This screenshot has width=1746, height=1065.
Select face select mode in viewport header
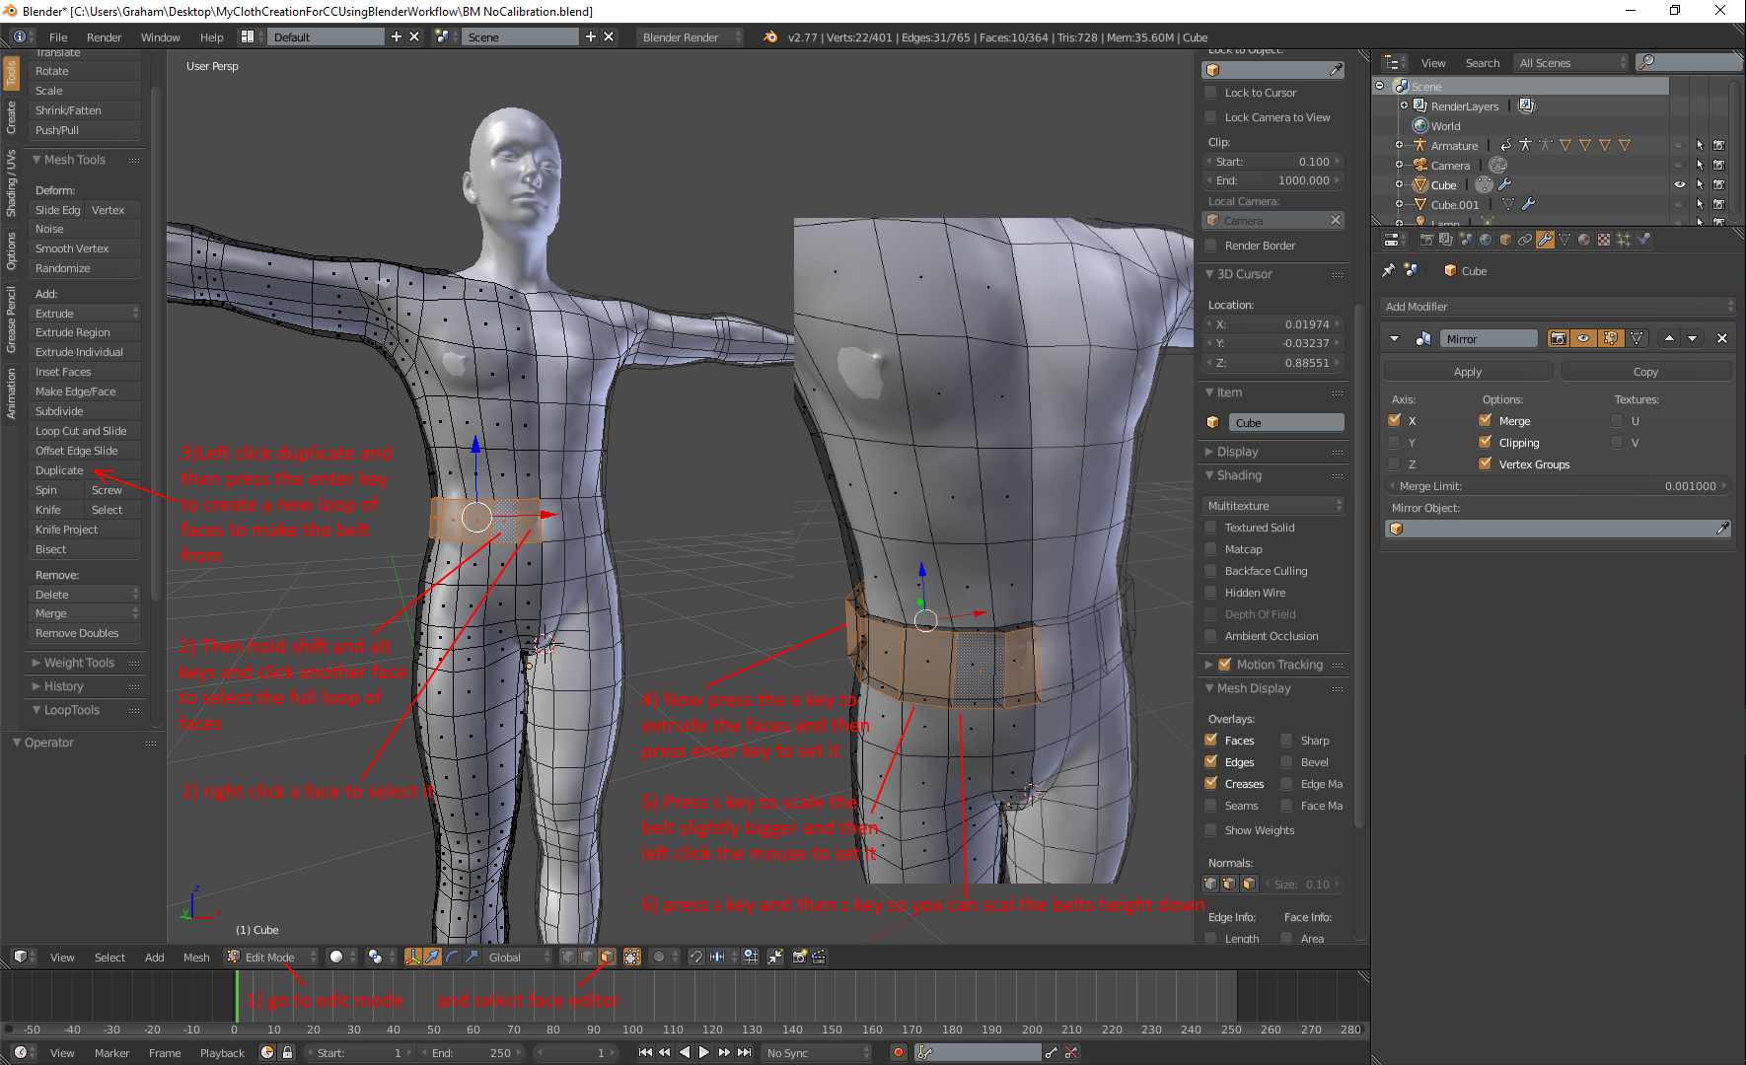click(607, 957)
